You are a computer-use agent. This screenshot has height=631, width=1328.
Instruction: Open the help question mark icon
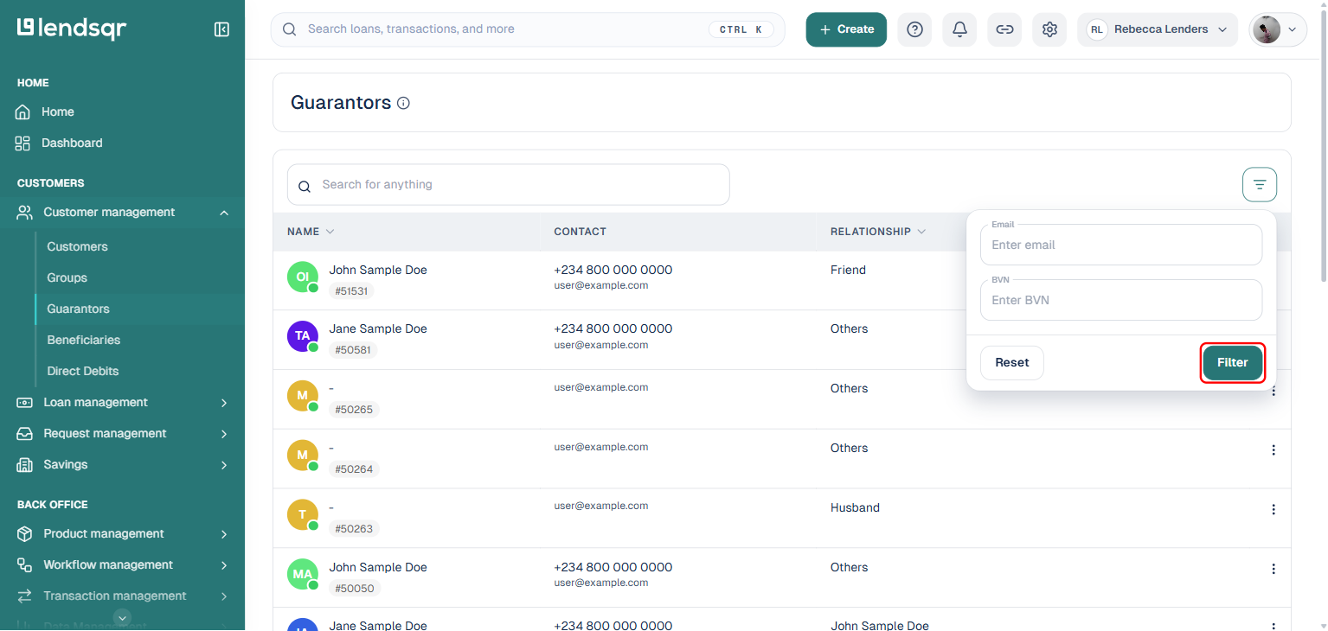914,29
